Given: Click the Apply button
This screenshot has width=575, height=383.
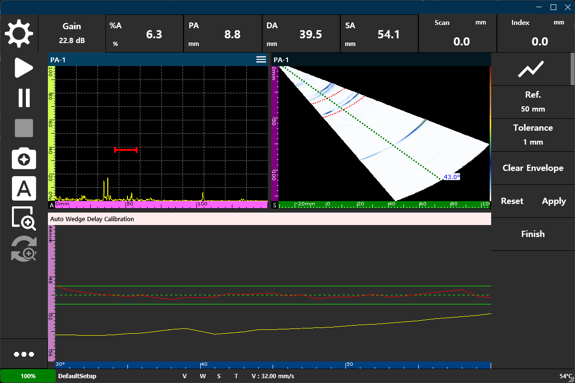Looking at the screenshot, I should coord(554,201).
